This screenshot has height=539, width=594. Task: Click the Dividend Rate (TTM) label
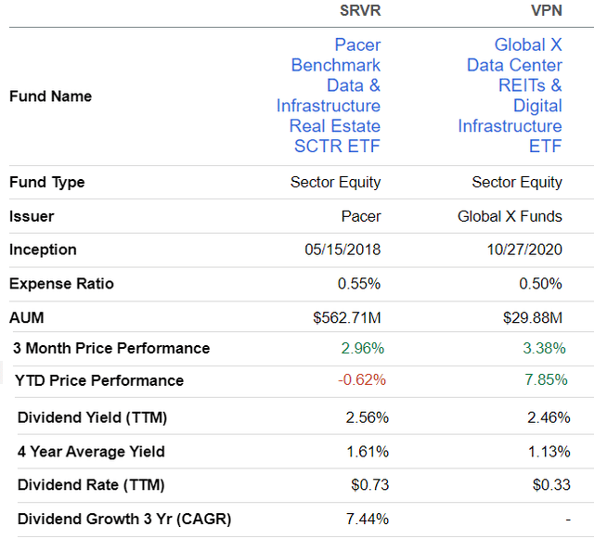tap(91, 485)
